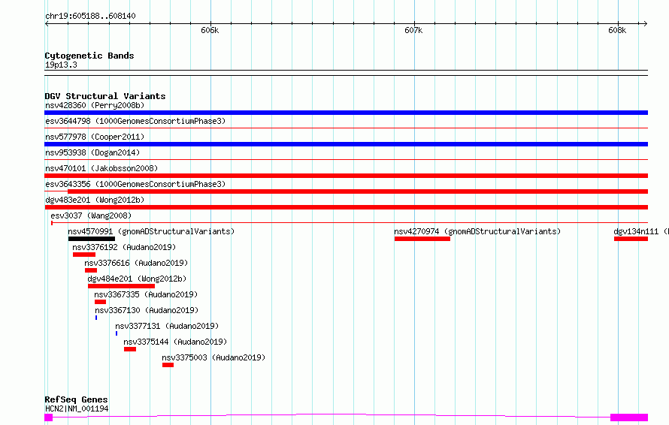Click the 19p13.3 cytogenetic band line
This screenshot has height=425, width=669.
346,73
